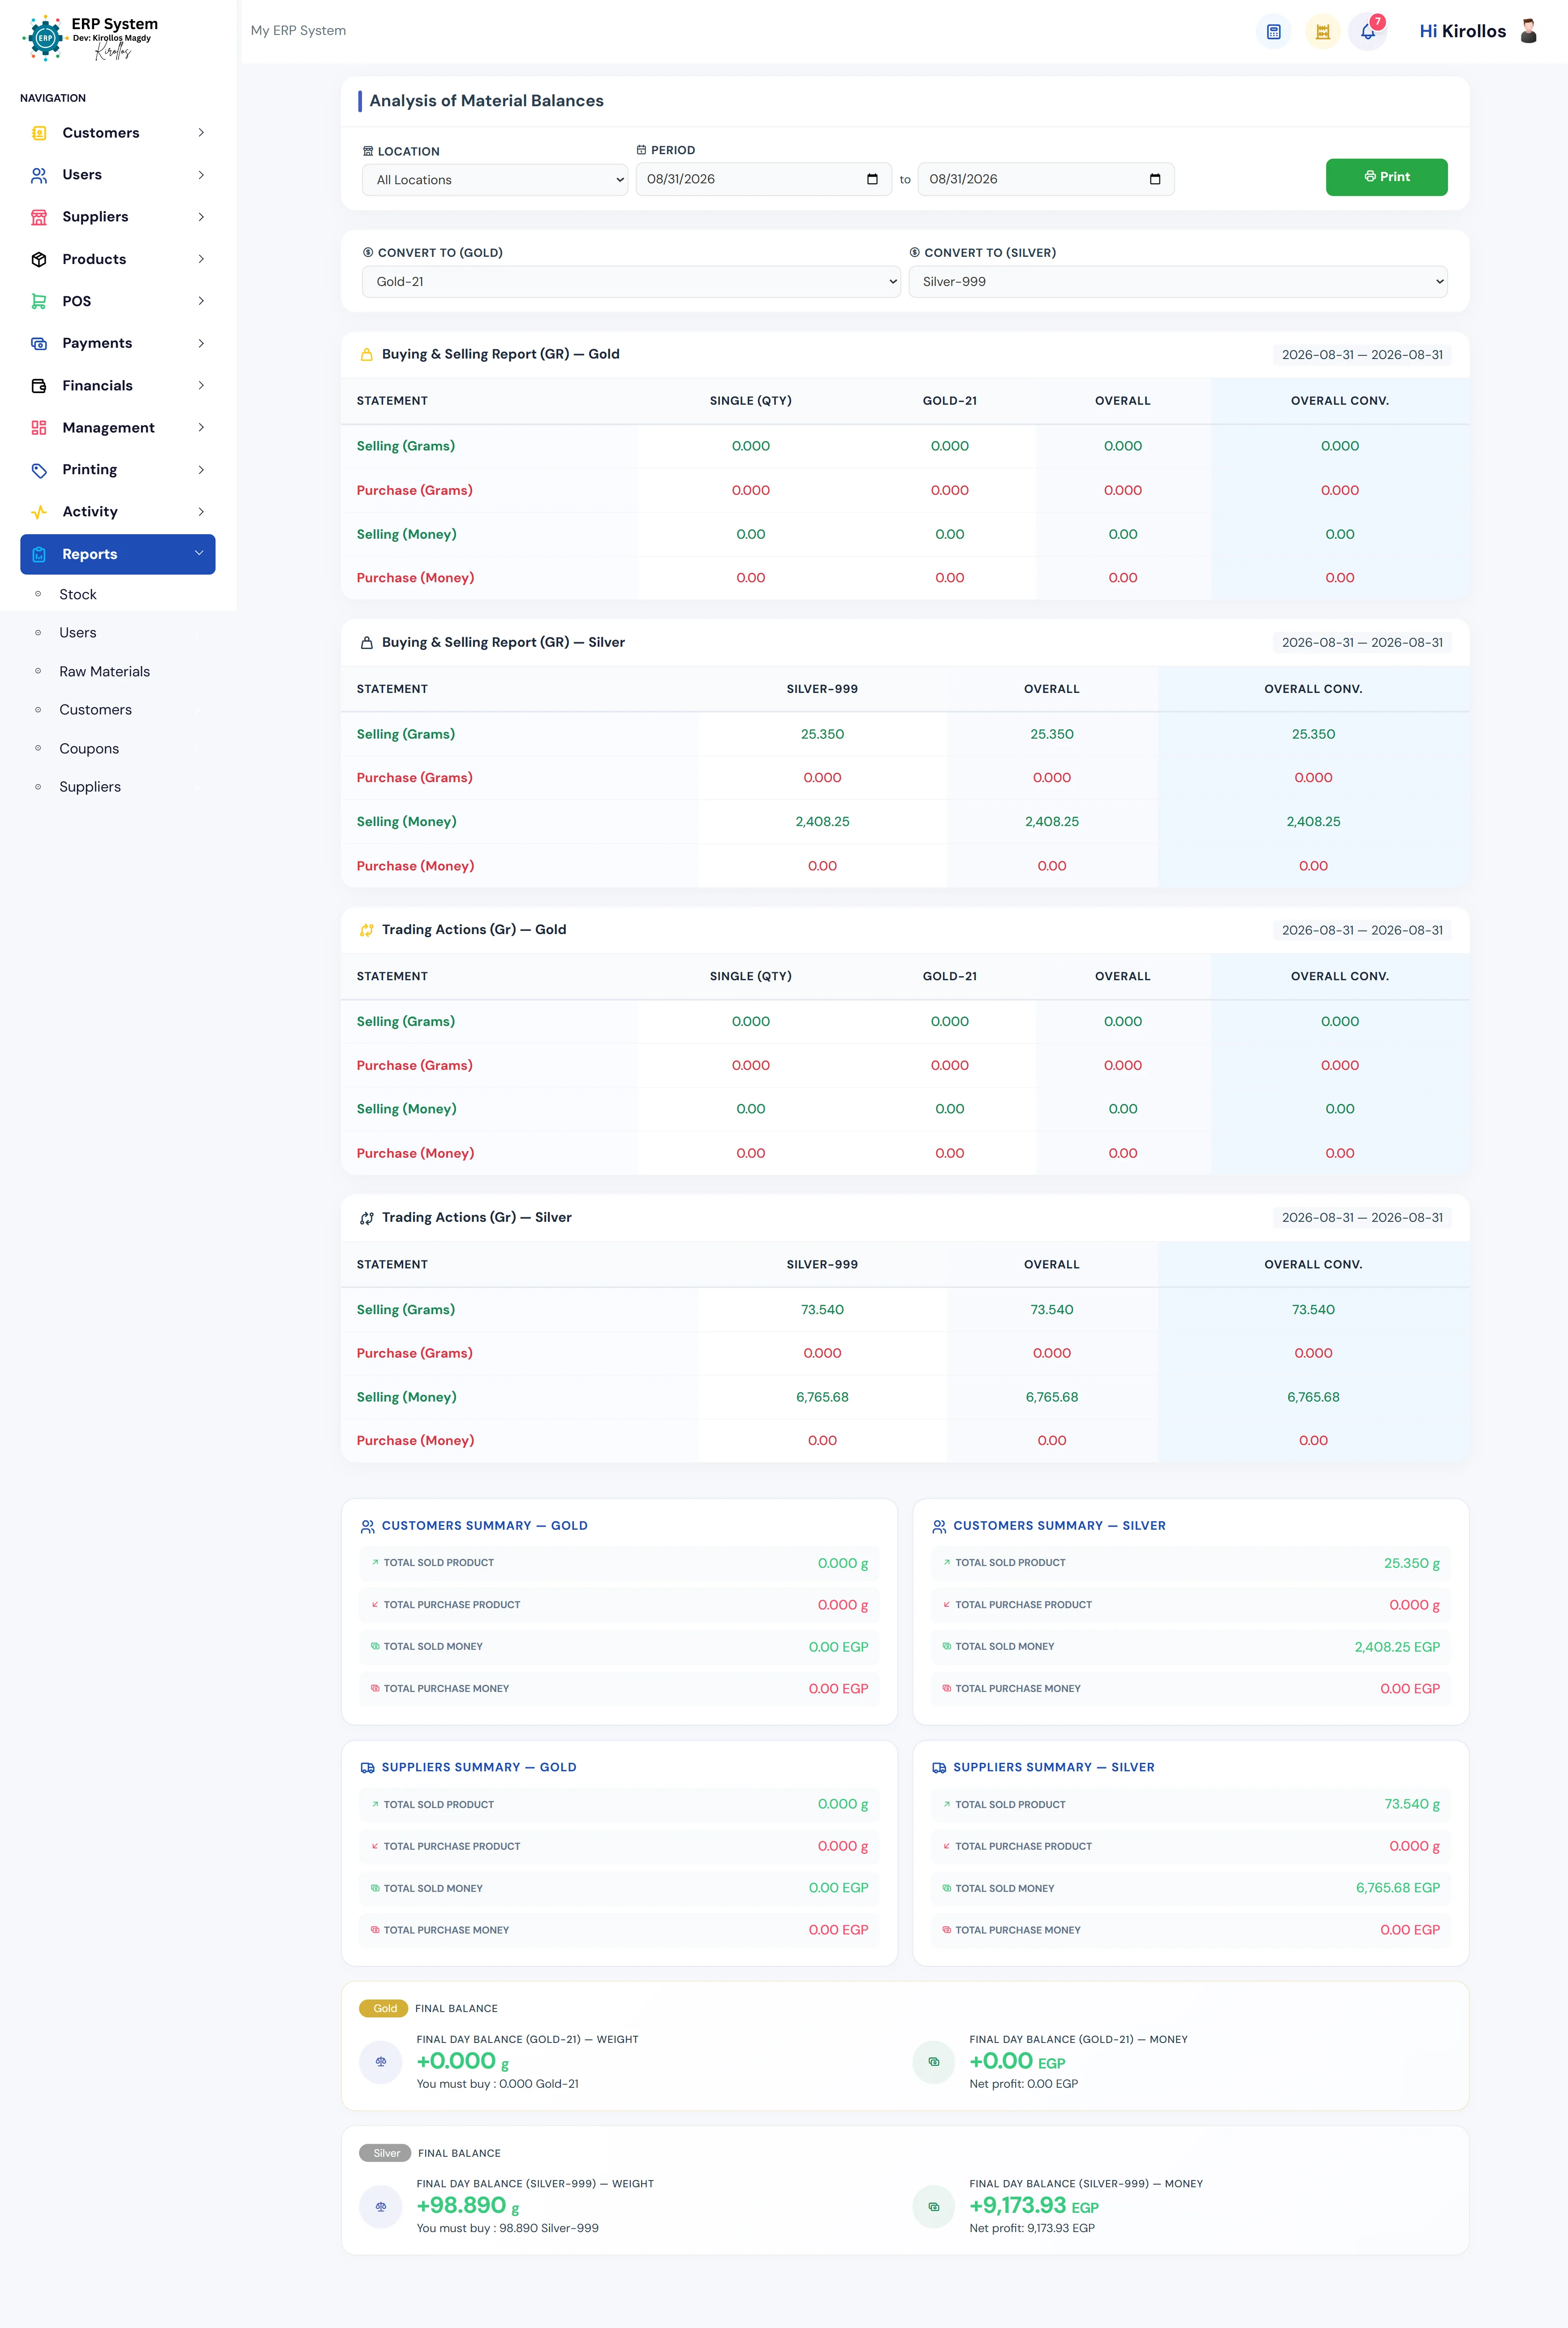Click period end date field
This screenshot has width=1568, height=2328.
tap(1046, 179)
